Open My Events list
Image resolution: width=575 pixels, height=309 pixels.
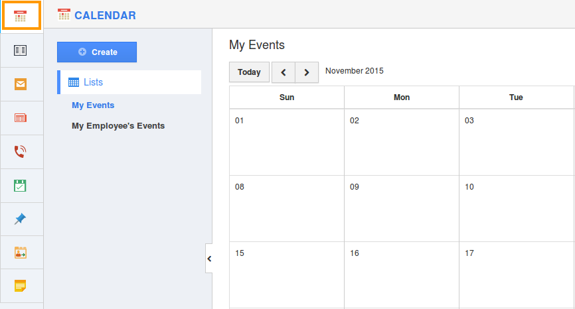click(x=93, y=105)
